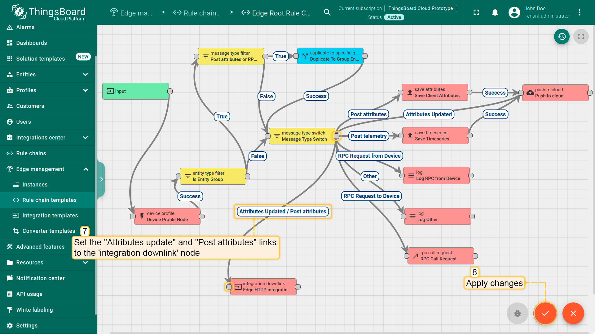595x334 pixels.
Task: Expand the Profiles menu chevron
Action: [86, 90]
